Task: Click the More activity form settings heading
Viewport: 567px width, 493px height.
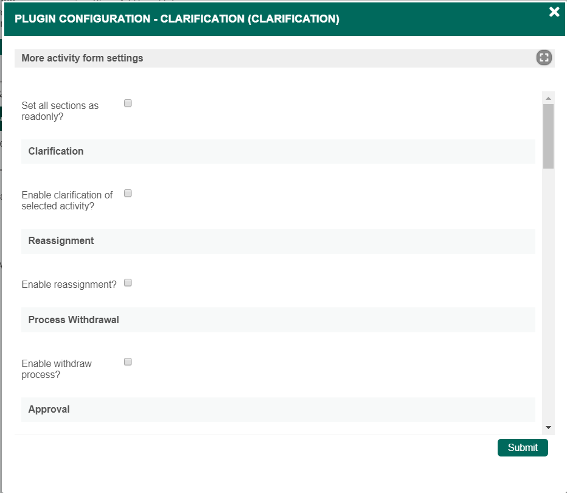Action: [x=82, y=58]
